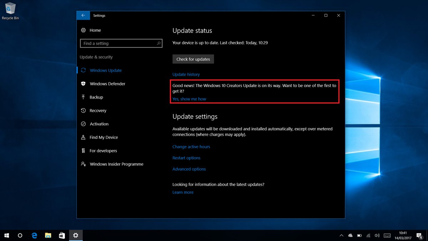Open the Wi-Fi network tray icon
428x241 pixels.
click(x=368, y=235)
